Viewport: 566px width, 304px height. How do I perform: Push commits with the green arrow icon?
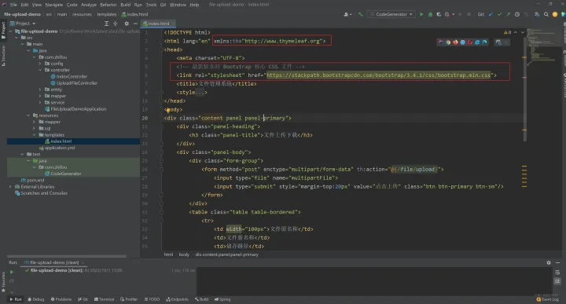pyautogui.click(x=509, y=14)
